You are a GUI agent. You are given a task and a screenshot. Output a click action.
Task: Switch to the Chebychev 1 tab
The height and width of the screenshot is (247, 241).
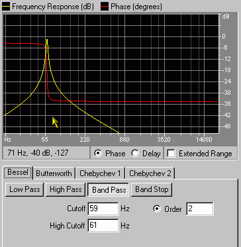(100, 173)
